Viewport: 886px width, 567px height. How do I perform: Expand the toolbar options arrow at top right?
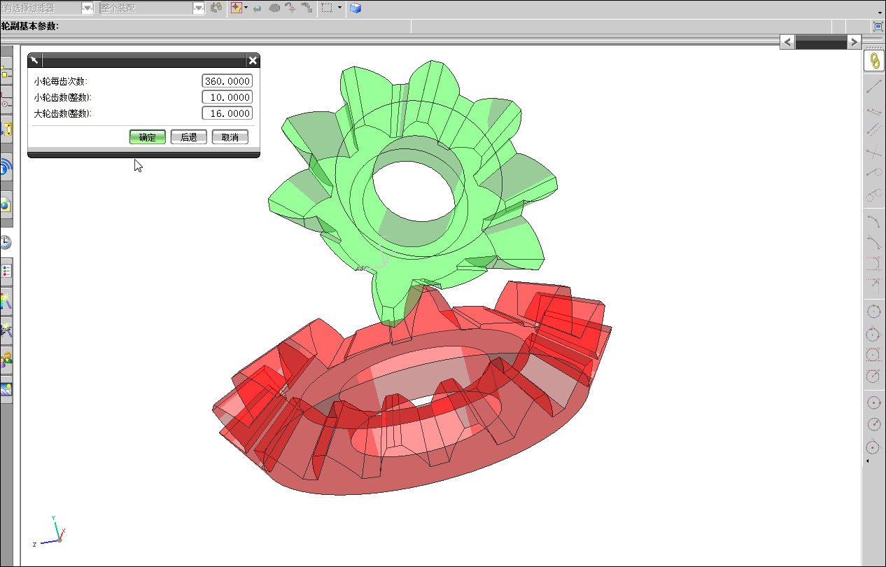pos(880,12)
